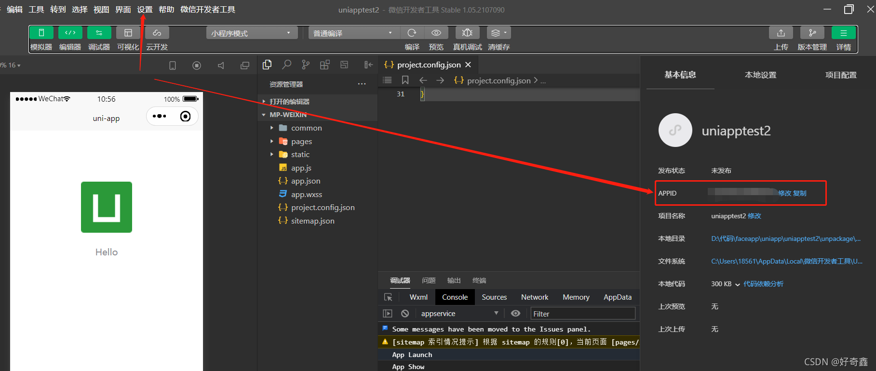876x371 pixels.
Task: Start 真机调试 real device debugging
Action: 467,33
